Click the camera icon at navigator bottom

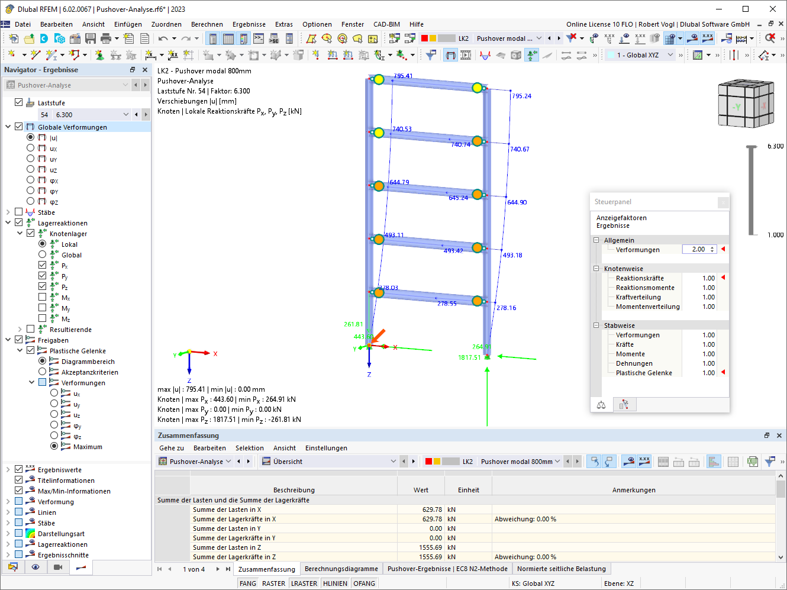[x=58, y=567]
